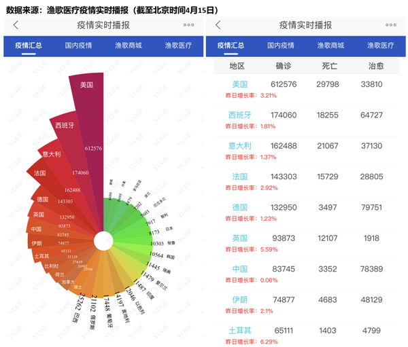Select the 意大利 link in the table

coord(239,146)
